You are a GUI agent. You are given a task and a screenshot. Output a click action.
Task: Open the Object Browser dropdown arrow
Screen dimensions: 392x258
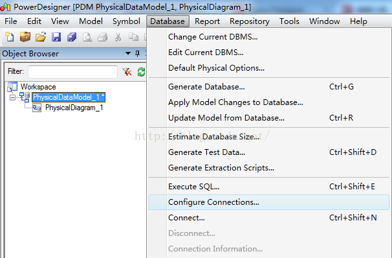pos(128,53)
